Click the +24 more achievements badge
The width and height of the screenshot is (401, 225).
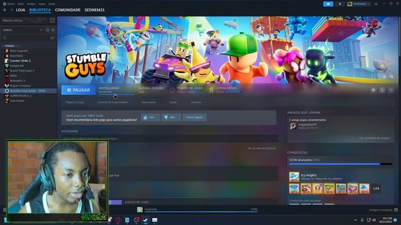click(376, 189)
